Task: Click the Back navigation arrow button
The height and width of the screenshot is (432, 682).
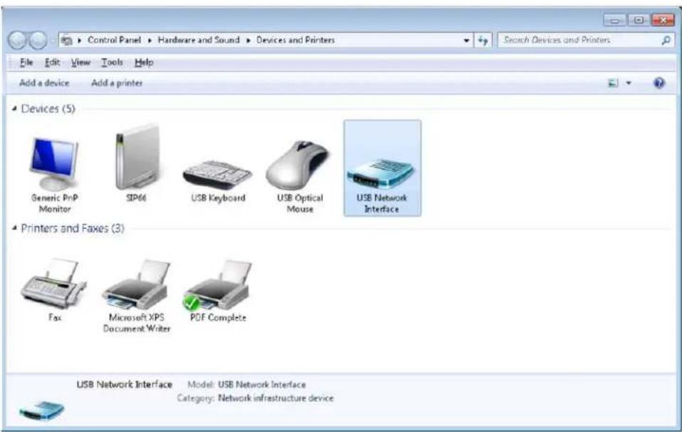Action: click(x=17, y=41)
